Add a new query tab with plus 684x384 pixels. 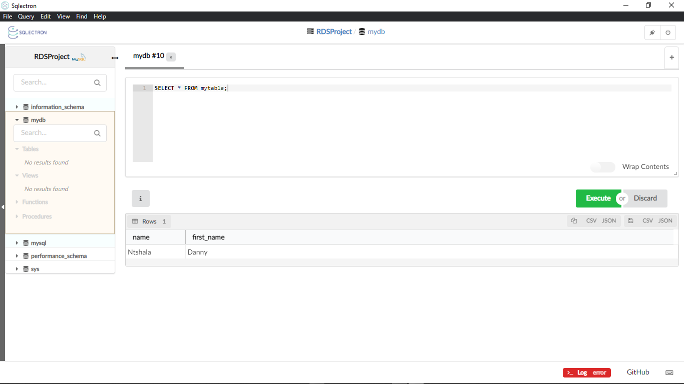[671, 57]
